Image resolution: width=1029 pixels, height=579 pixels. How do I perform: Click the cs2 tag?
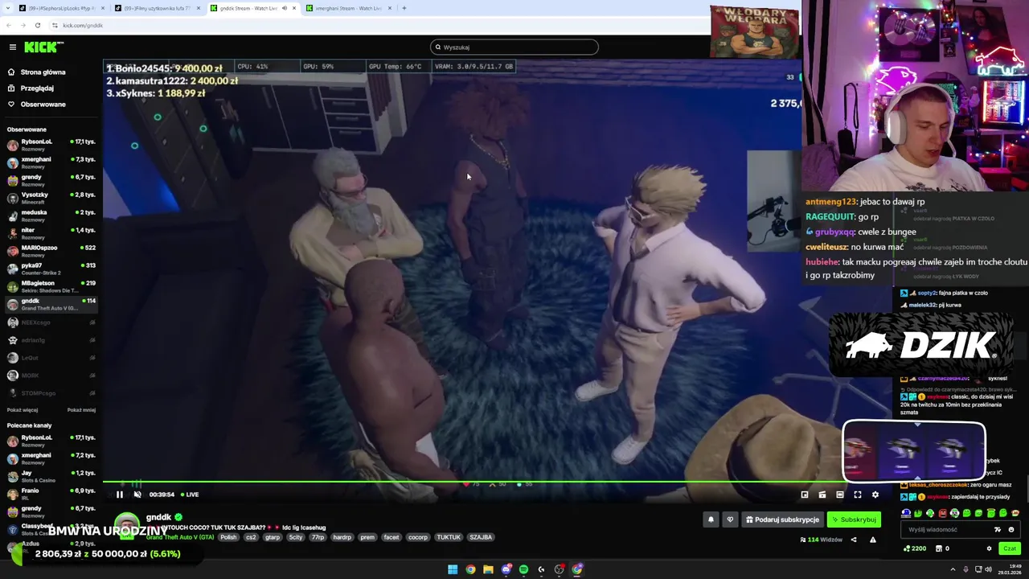click(251, 537)
